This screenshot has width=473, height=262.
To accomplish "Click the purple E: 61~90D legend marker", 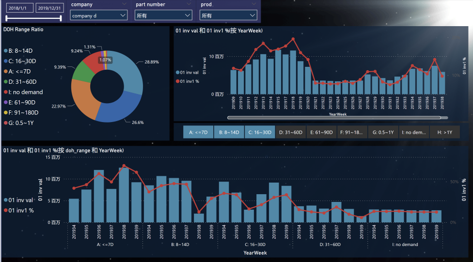I will (x=6, y=102).
